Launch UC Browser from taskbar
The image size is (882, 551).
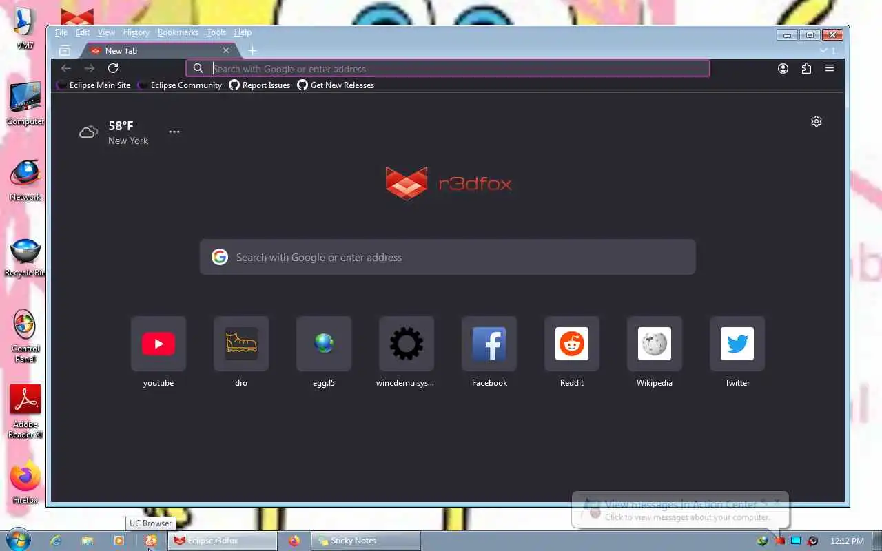coord(151,541)
